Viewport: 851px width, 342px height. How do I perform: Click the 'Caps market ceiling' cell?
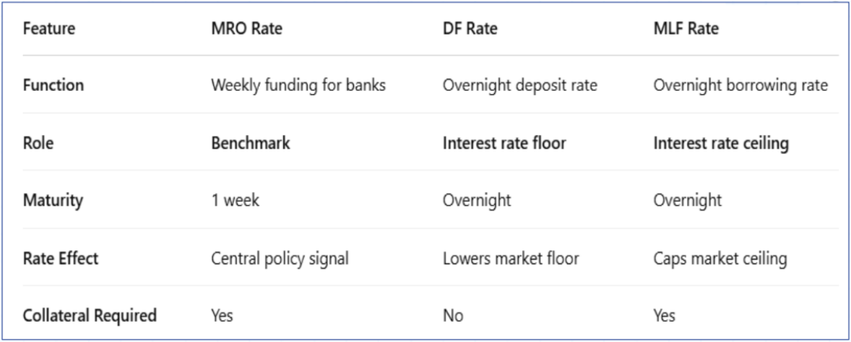coord(720,258)
